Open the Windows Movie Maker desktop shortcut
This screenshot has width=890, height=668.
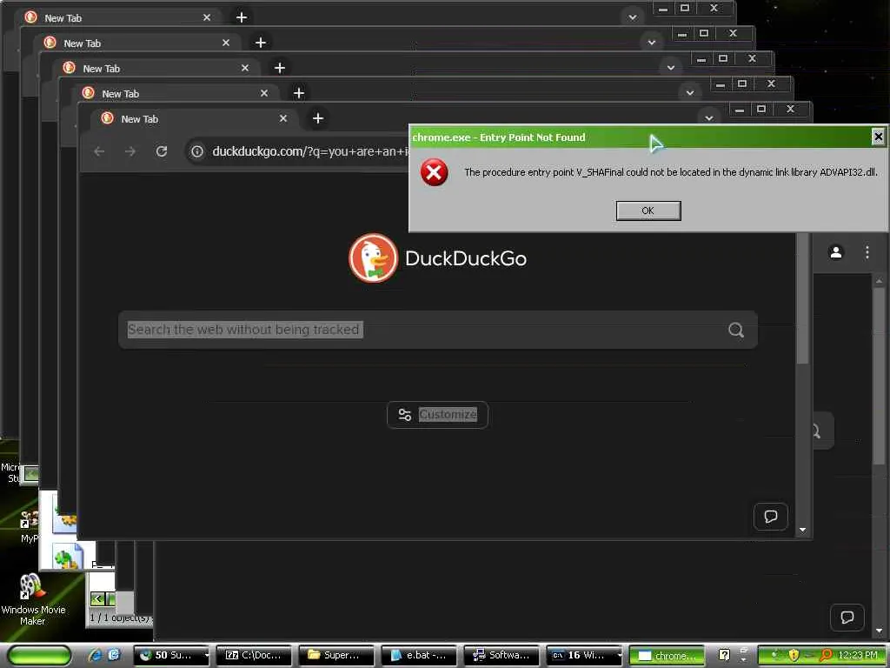pos(33,599)
